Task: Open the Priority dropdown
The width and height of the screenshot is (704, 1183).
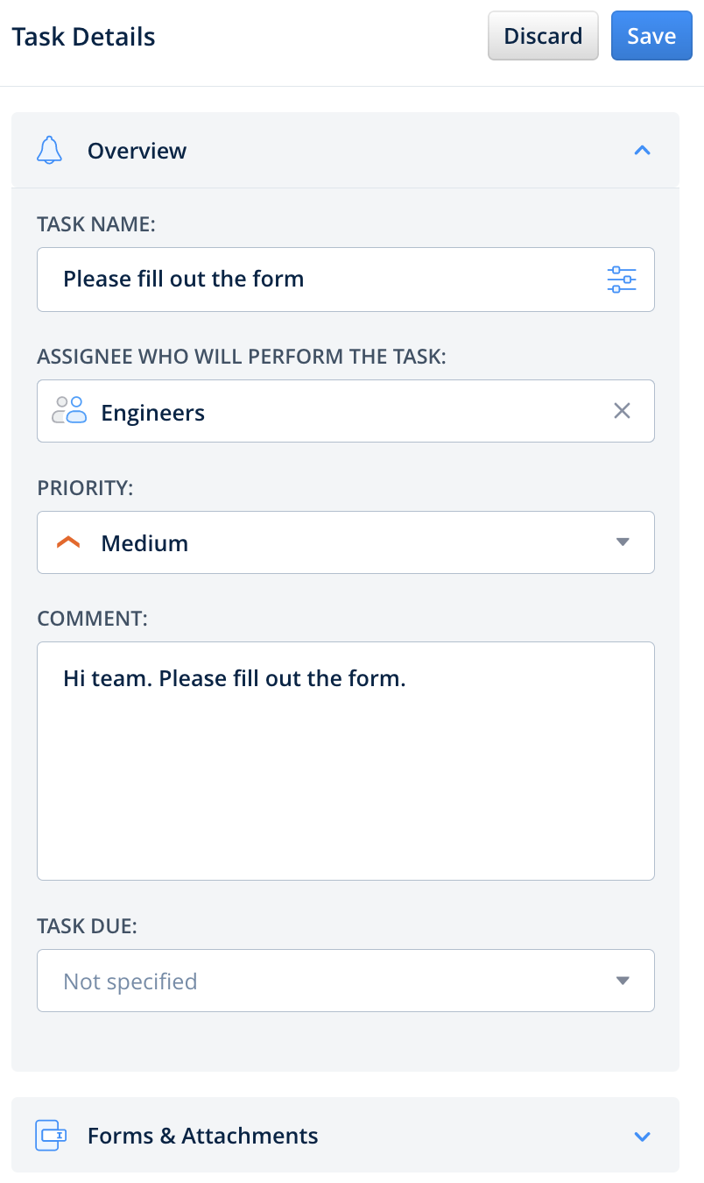Action: pyautogui.click(x=623, y=542)
